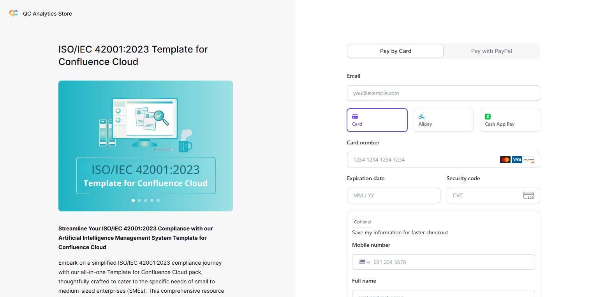590x297 pixels.
Task: Click the Mobile number input field
Action: 444,262
